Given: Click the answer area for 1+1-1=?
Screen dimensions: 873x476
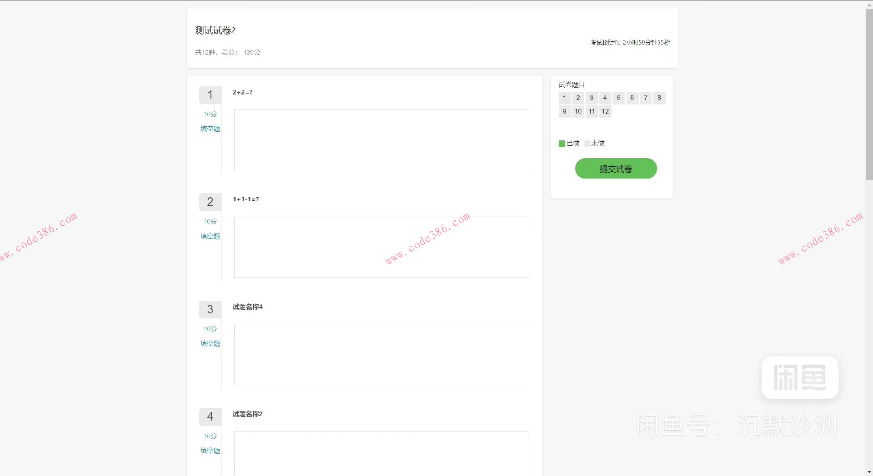Looking at the screenshot, I should click(381, 247).
